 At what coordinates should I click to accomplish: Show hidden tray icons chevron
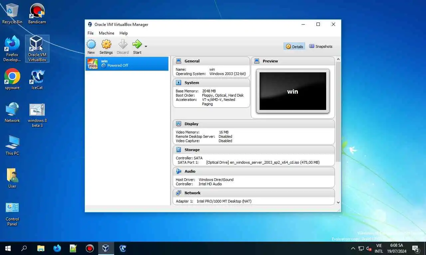click(353, 248)
